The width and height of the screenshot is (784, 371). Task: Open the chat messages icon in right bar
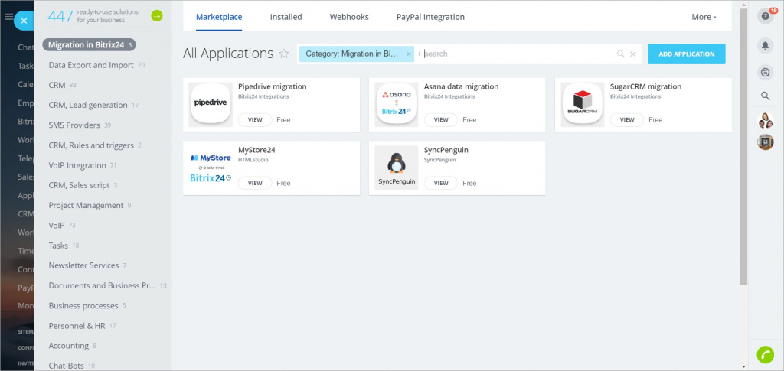tap(765, 73)
